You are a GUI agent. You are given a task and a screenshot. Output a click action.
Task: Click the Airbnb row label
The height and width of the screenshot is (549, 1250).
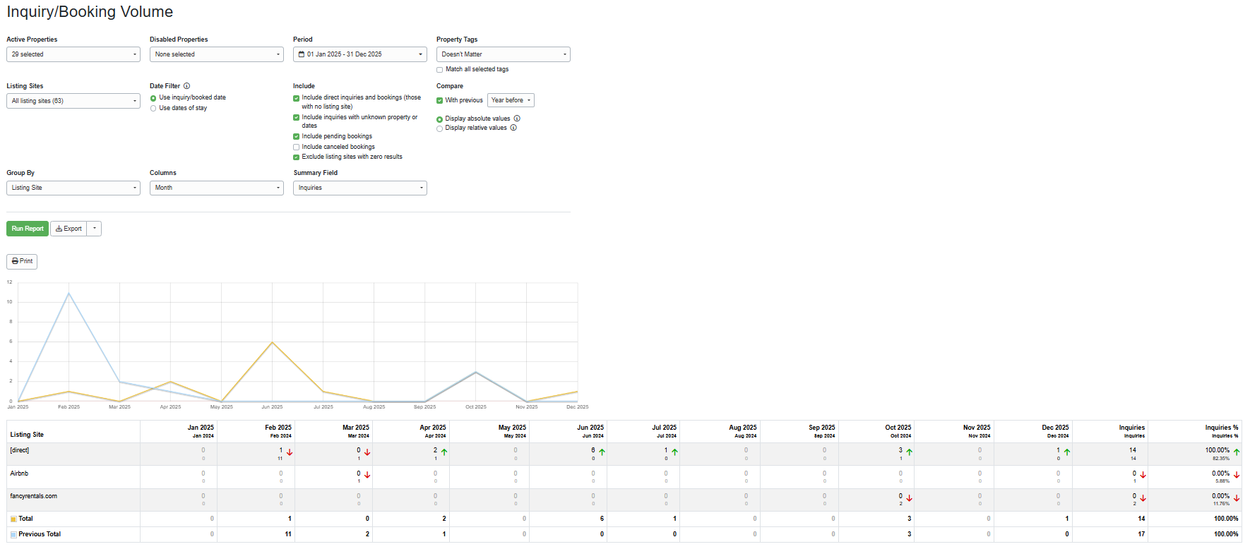point(19,473)
